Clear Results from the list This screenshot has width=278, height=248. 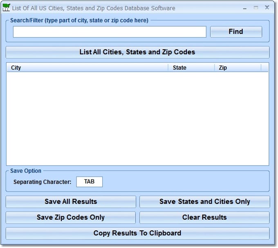[x=204, y=217]
